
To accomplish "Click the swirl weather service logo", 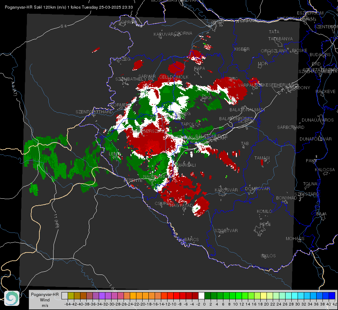I will (x=12, y=298).
